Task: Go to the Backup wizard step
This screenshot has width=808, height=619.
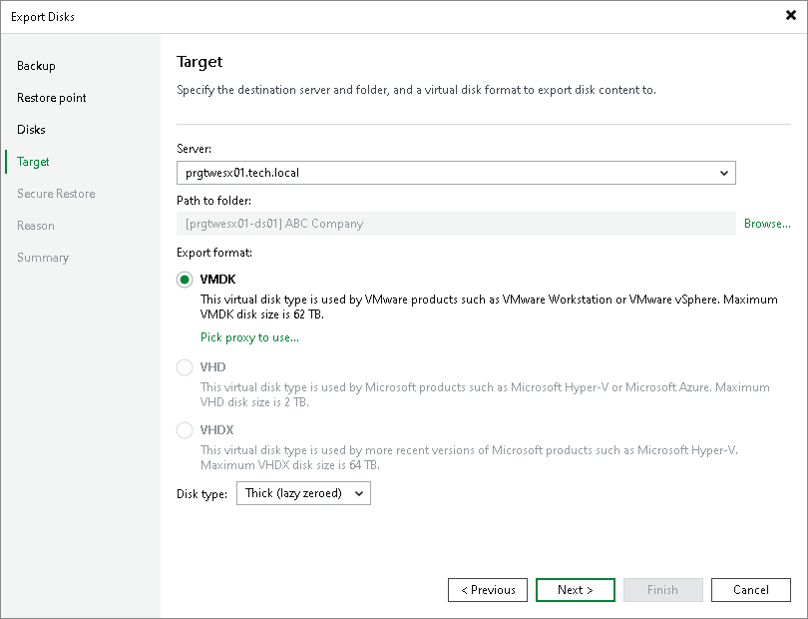Action: click(x=36, y=65)
